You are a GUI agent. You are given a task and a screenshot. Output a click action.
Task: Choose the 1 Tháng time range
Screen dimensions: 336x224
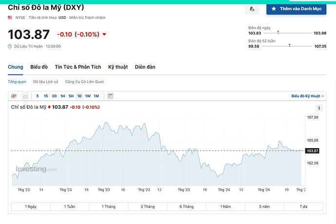[x=109, y=206]
